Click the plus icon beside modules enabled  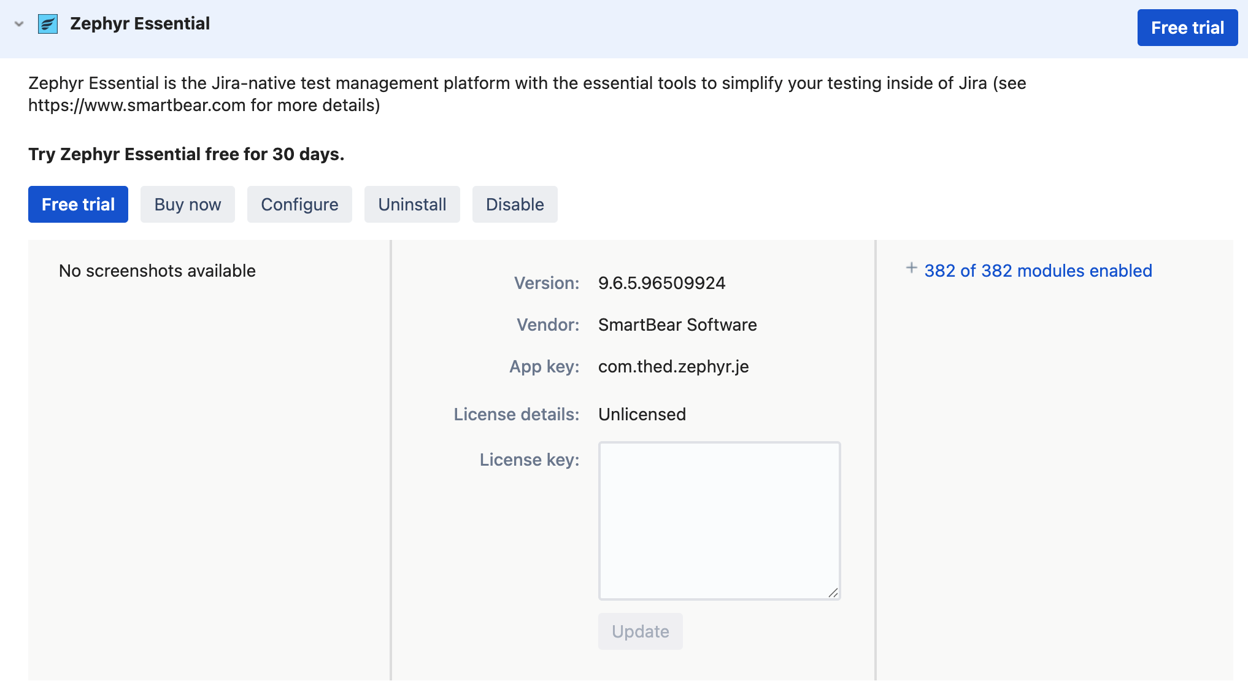[912, 269]
